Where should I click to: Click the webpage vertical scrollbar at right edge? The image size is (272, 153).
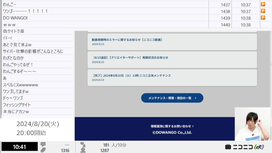point(271,86)
